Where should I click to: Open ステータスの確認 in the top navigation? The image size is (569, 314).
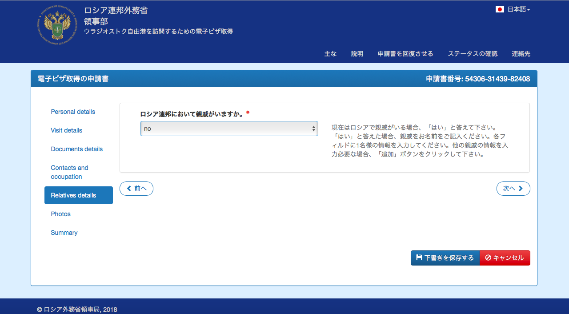coord(473,54)
